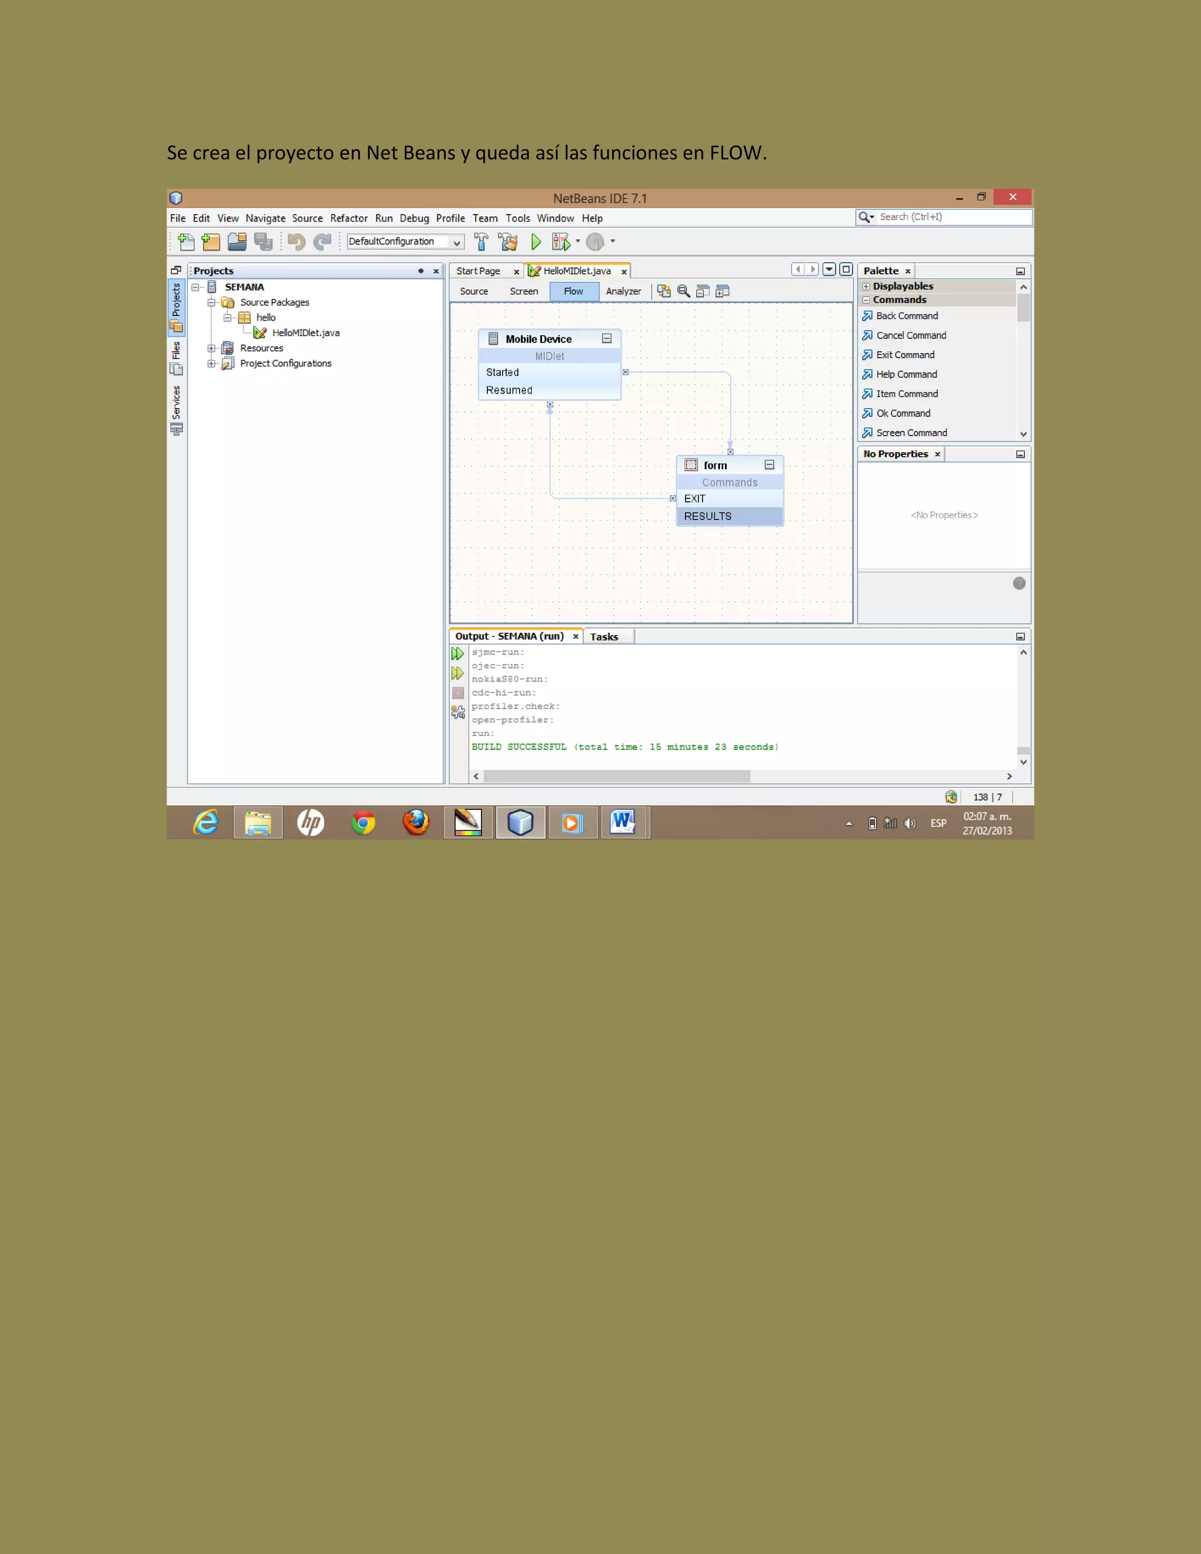Screen dimensions: 1201x1554
Task: Collapse the Commands palette category
Action: tap(866, 300)
